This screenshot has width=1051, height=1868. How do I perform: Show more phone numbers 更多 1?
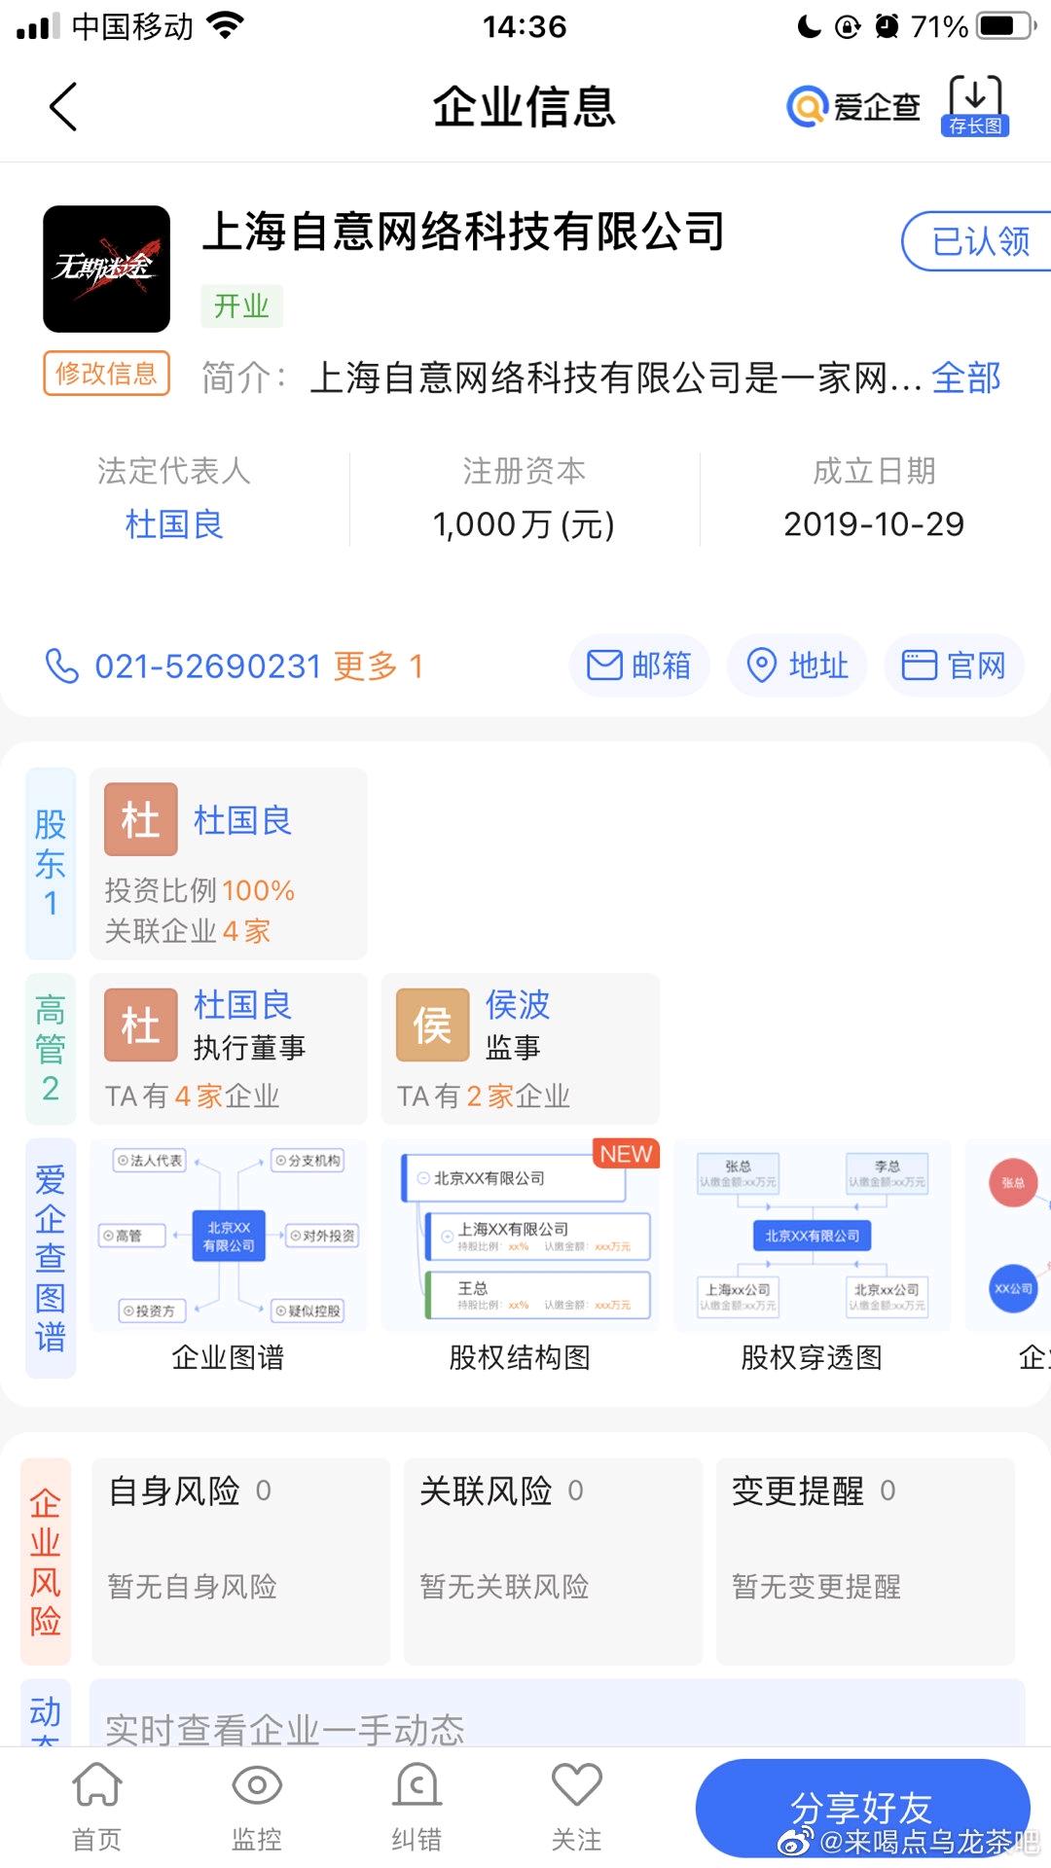click(379, 666)
